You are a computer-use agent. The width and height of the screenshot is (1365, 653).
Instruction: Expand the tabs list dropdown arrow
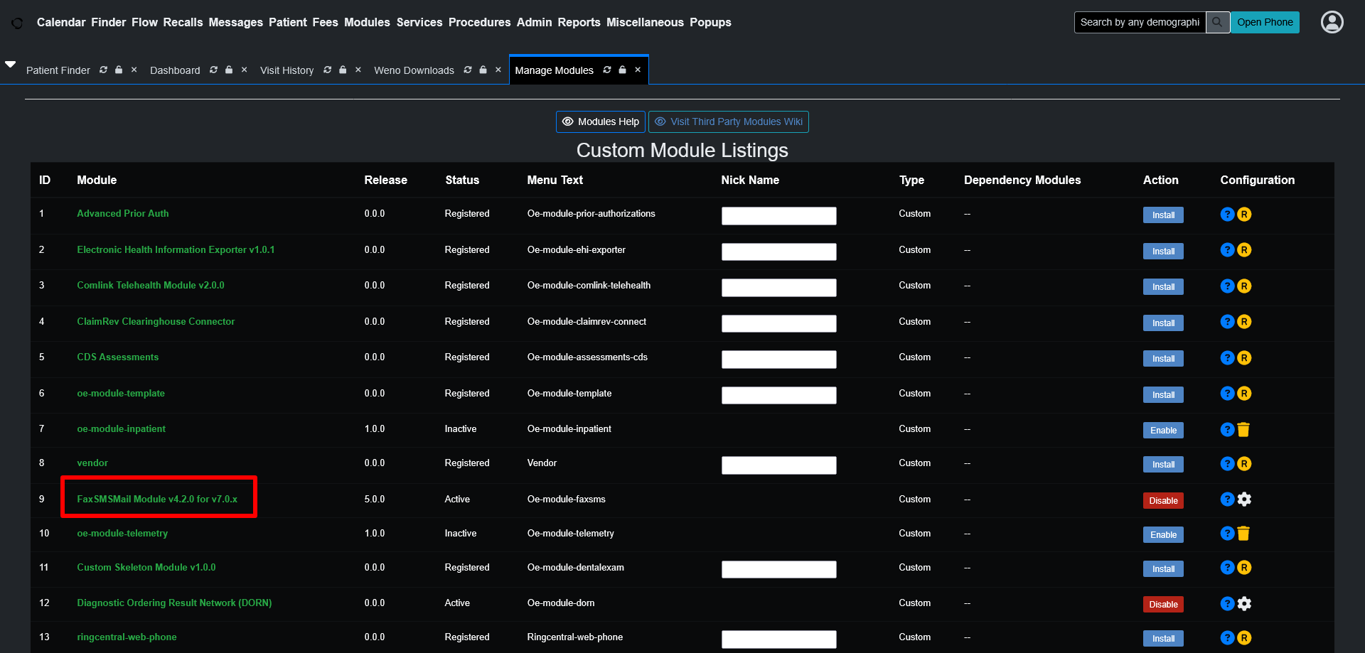click(11, 64)
